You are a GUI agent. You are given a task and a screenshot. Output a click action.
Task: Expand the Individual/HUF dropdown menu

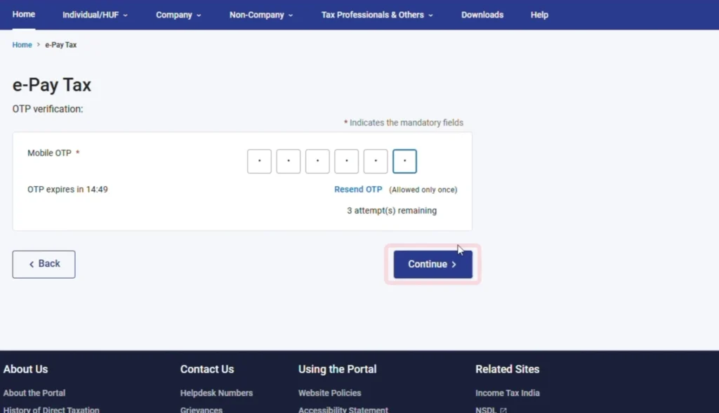click(95, 15)
